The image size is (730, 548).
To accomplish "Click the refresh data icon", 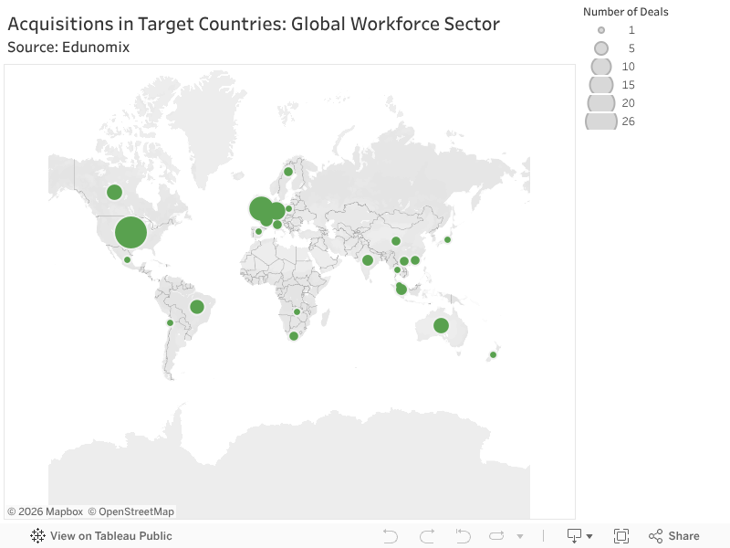I will point(497,536).
